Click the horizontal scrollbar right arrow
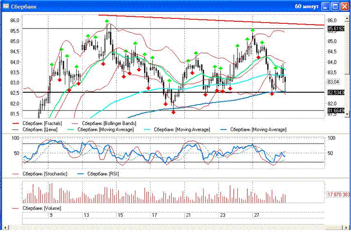Screen dimensions: 351x232 click(x=346, y=228)
